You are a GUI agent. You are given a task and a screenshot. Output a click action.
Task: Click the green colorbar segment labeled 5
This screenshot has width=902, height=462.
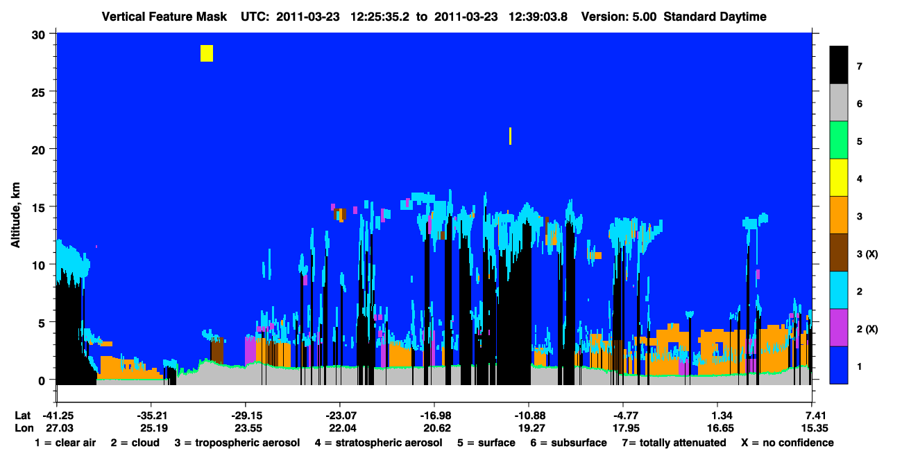tap(839, 141)
